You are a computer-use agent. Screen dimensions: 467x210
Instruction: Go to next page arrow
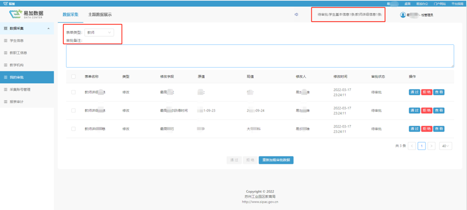[x=432, y=146]
